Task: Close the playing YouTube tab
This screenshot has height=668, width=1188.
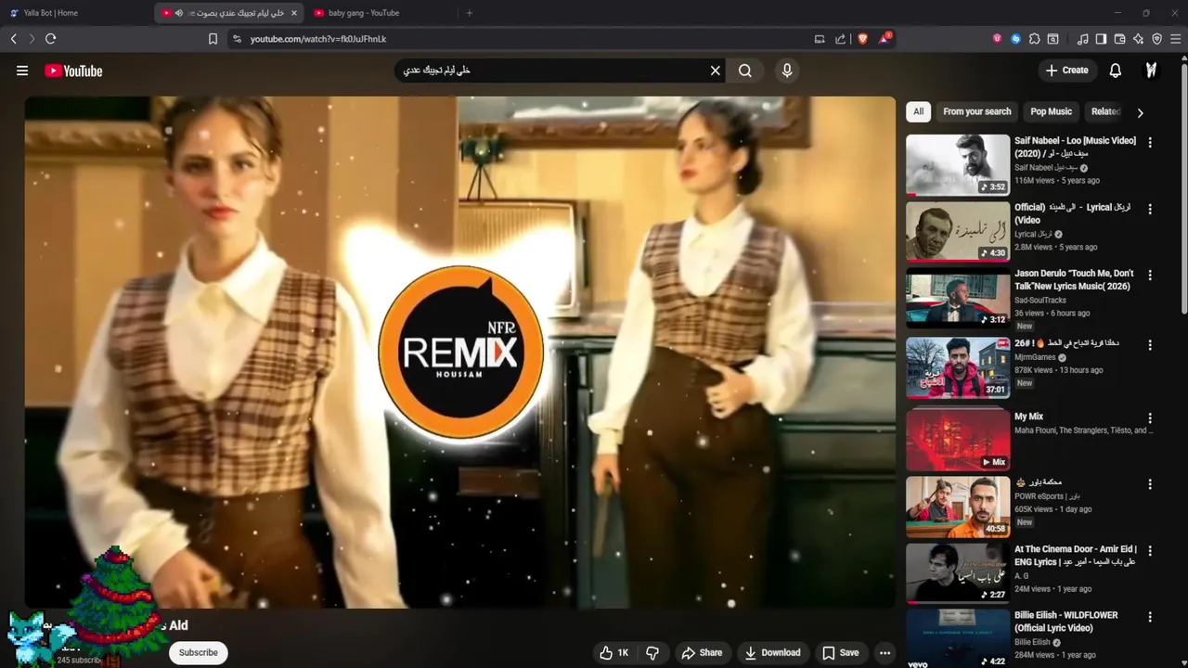Action: point(294,13)
